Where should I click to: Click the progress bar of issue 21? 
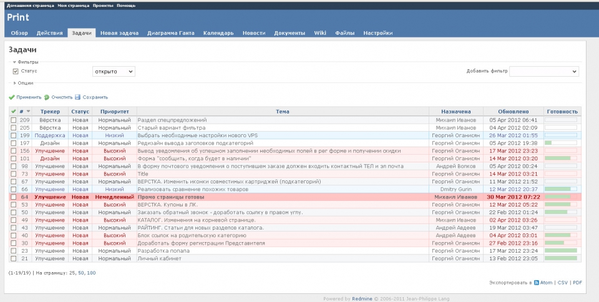pos(561,258)
